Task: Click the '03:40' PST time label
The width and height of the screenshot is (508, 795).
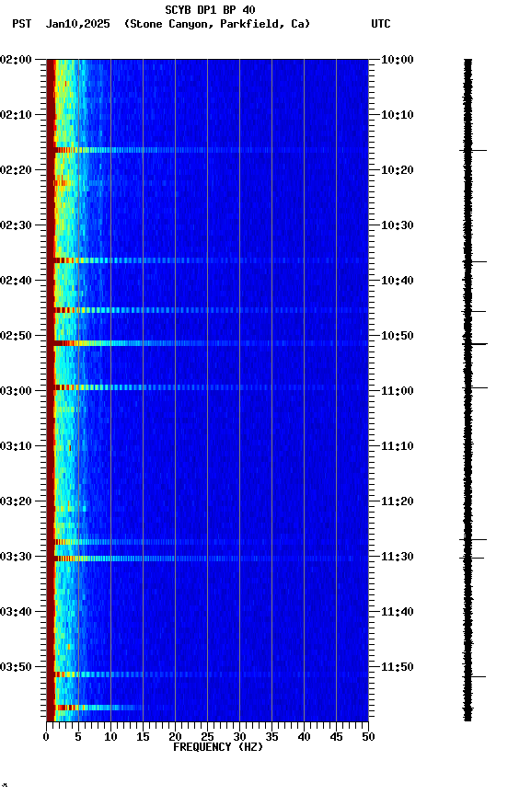Action: 16,613
